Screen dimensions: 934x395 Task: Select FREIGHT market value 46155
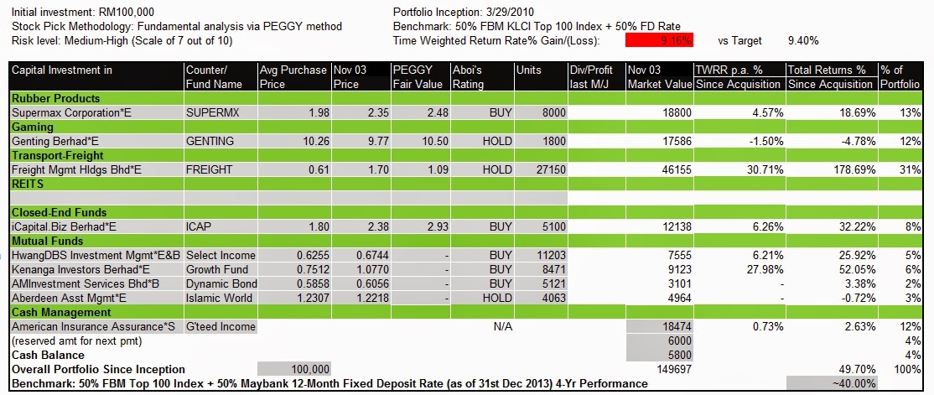tap(659, 169)
